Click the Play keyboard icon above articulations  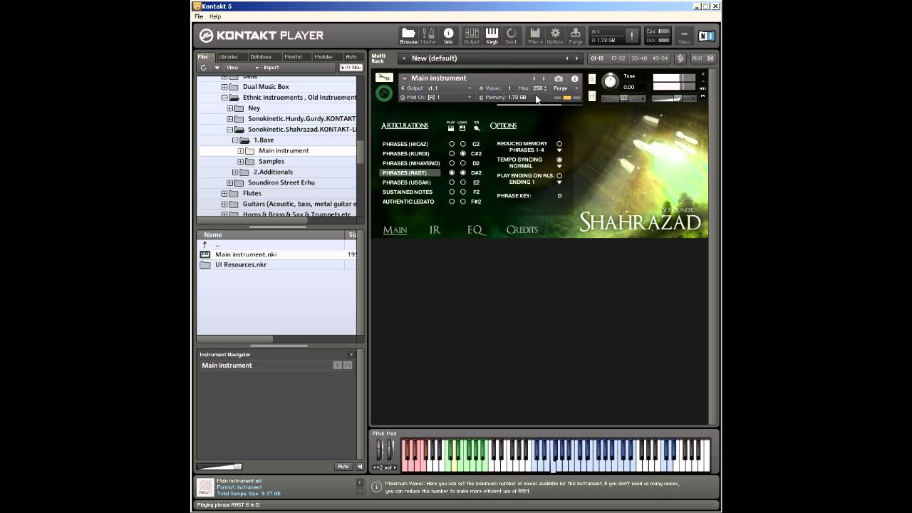[x=451, y=127]
